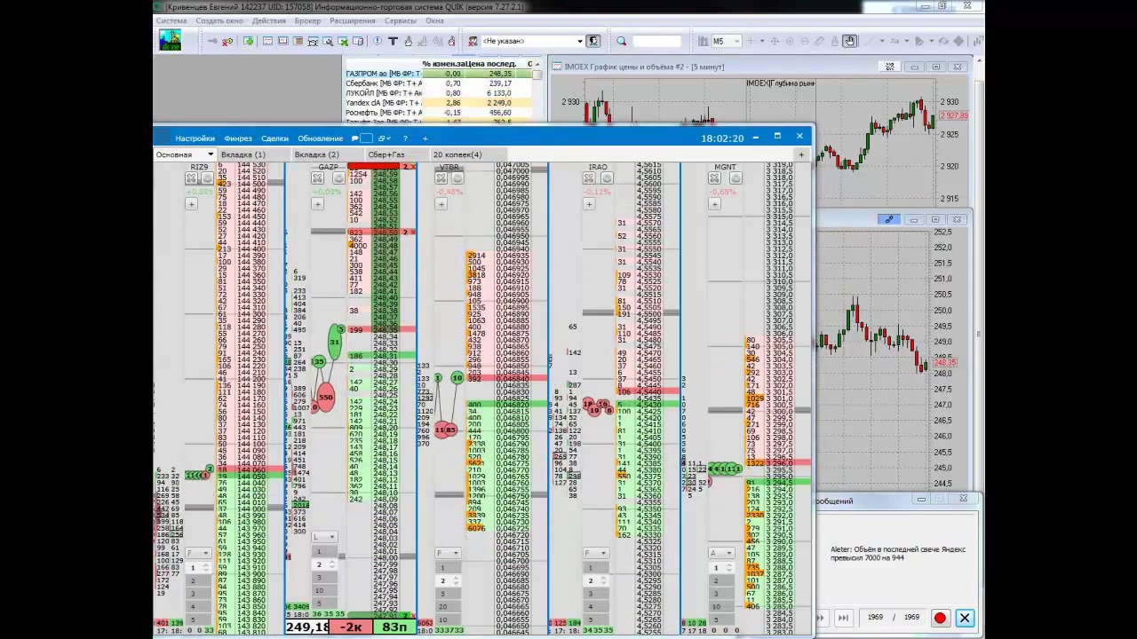The width and height of the screenshot is (1137, 639).
Task: Click the search input field in toolbar
Action: click(x=656, y=41)
